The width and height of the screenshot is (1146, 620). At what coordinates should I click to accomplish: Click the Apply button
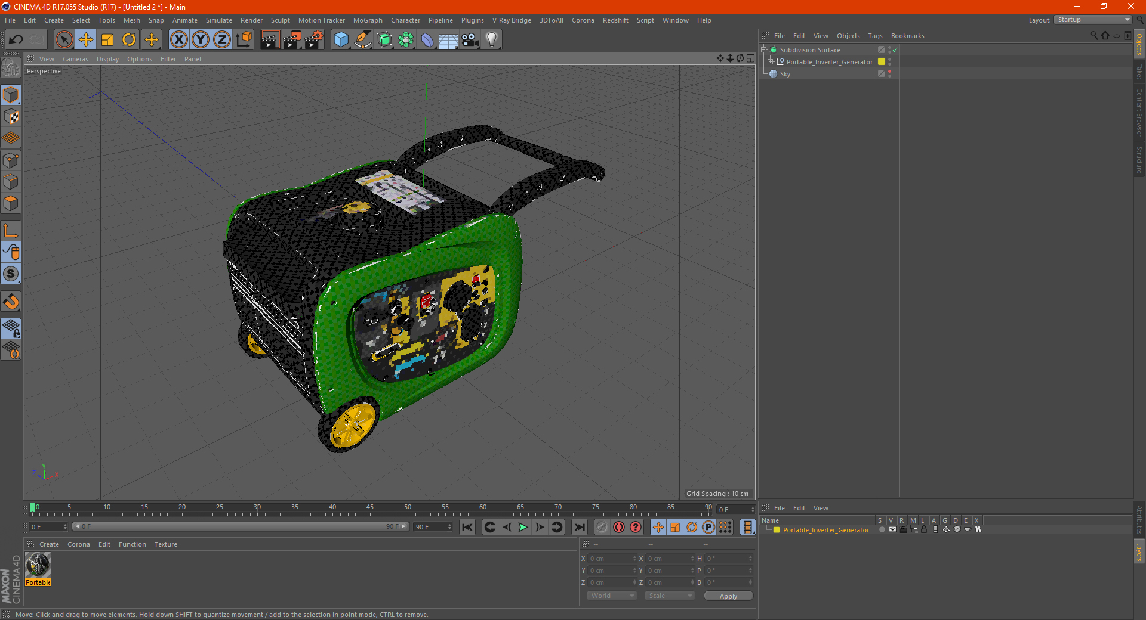(728, 596)
